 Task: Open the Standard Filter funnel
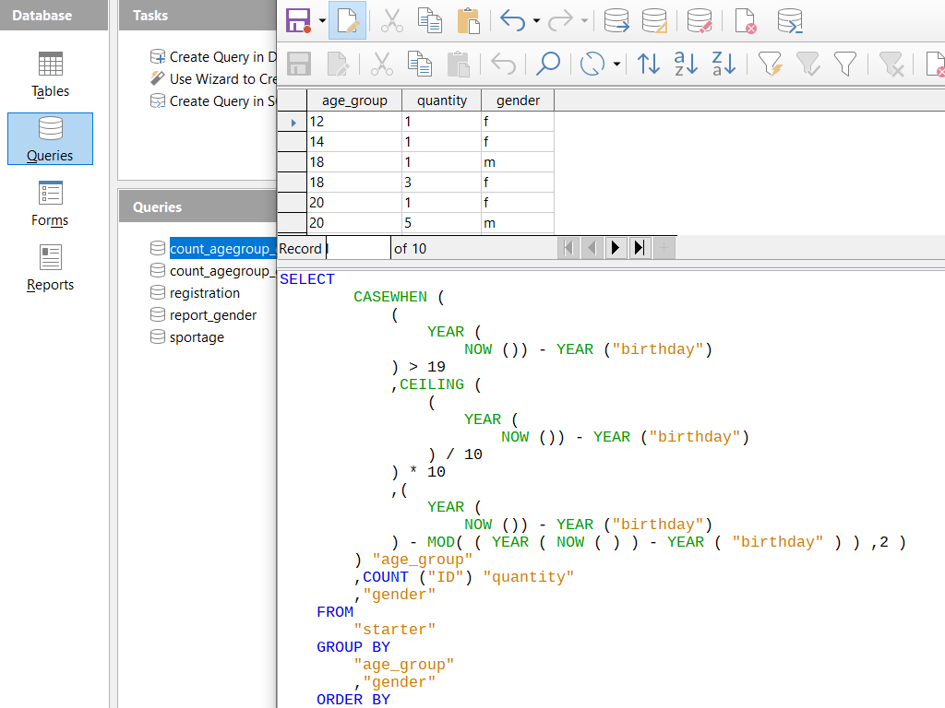[x=845, y=64]
